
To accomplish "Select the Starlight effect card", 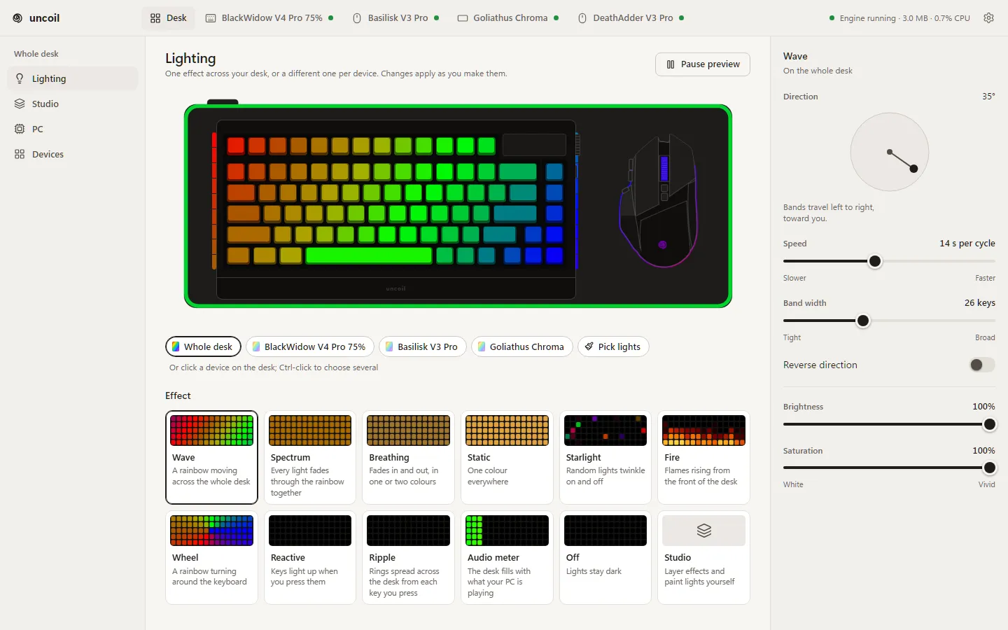I will pyautogui.click(x=605, y=457).
